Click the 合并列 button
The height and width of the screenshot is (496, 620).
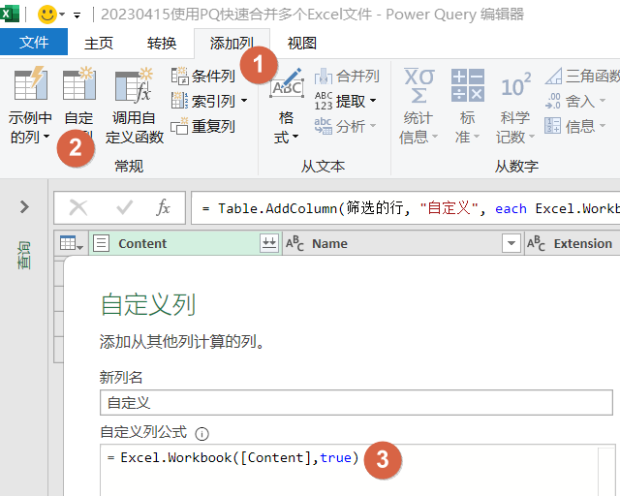(x=347, y=76)
